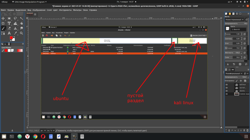
Task: Open the Правка menu
Action: click(11, 10)
